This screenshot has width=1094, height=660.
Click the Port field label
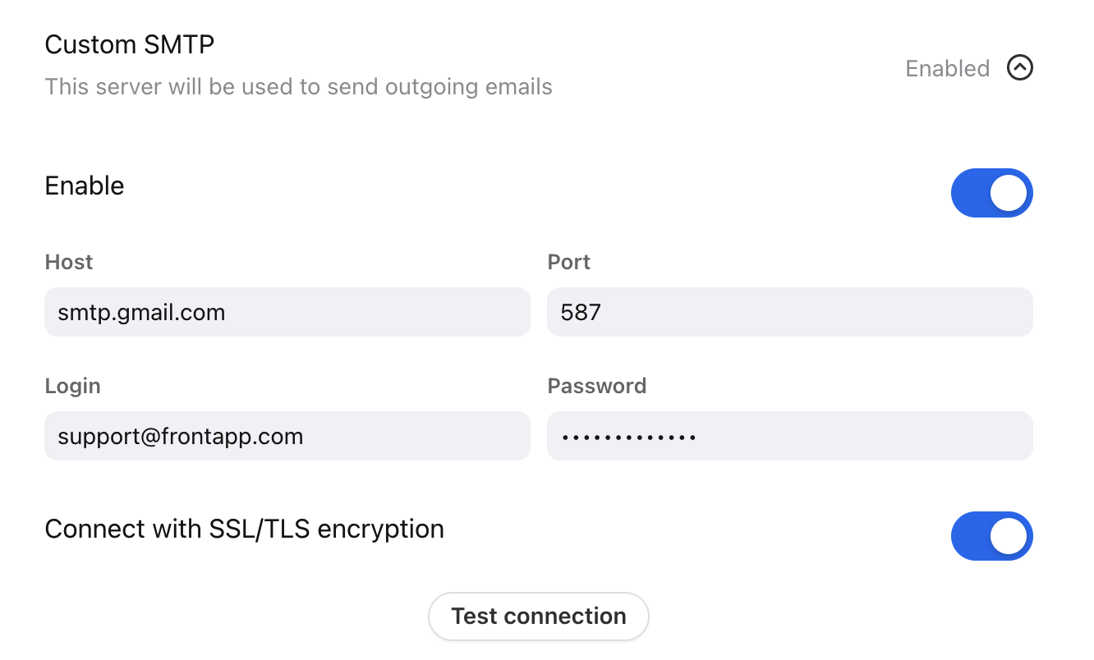(569, 262)
